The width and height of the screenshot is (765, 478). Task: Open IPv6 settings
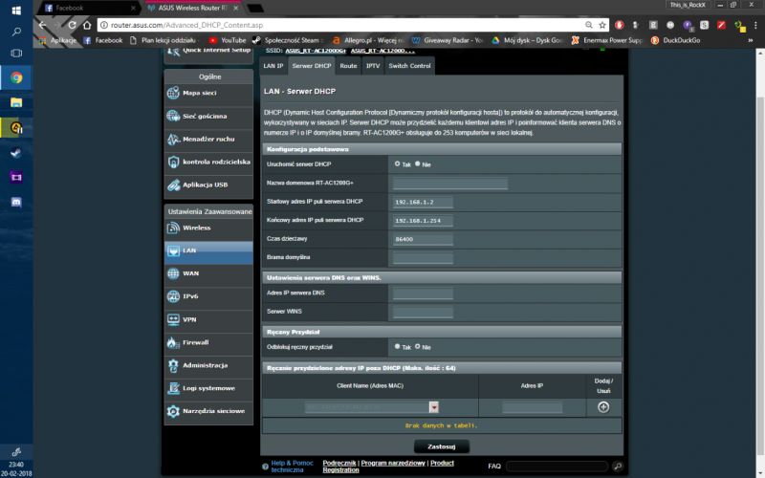208,296
